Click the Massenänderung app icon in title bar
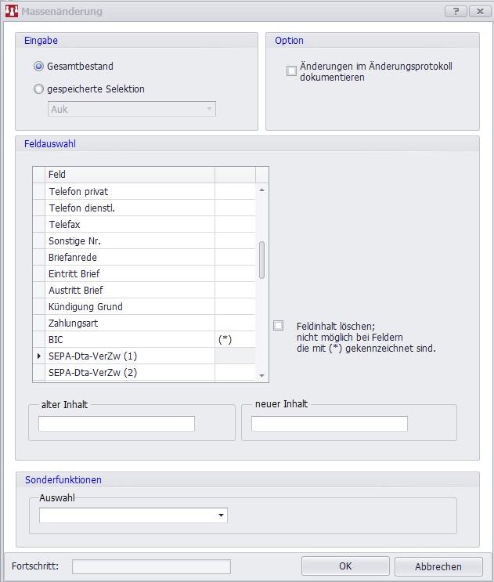The width and height of the screenshot is (494, 582). [x=10, y=12]
